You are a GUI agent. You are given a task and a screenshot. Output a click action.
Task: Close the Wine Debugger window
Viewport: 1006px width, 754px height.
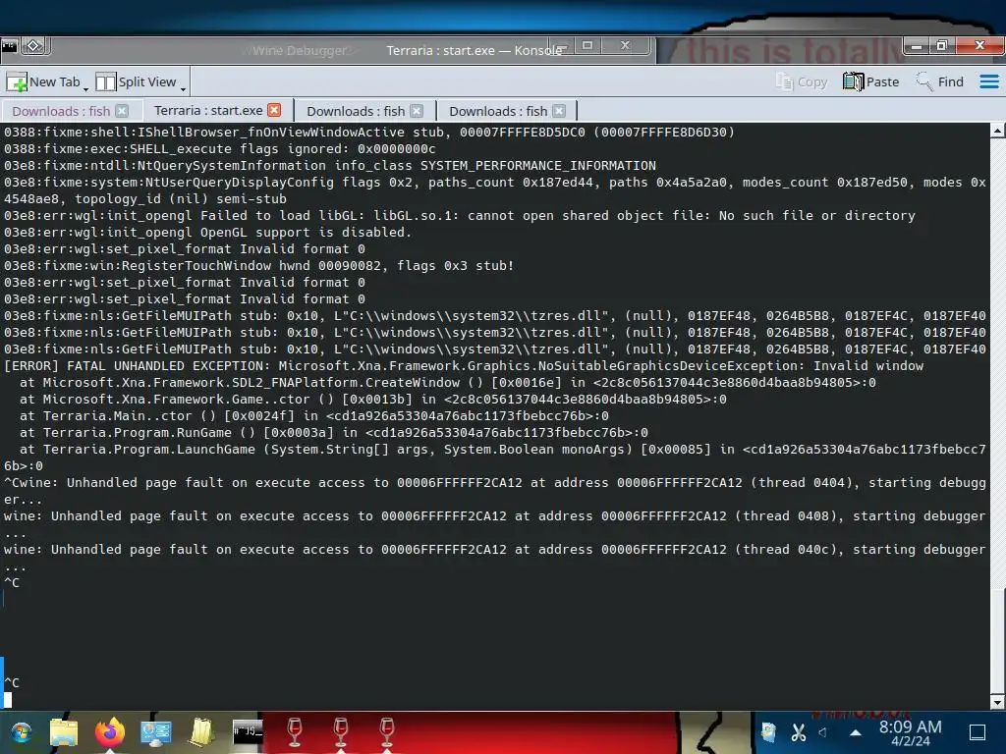click(626, 45)
